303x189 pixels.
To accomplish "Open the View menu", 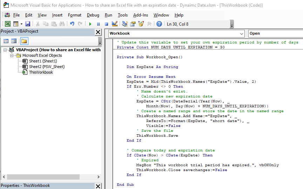I will [42, 15].
